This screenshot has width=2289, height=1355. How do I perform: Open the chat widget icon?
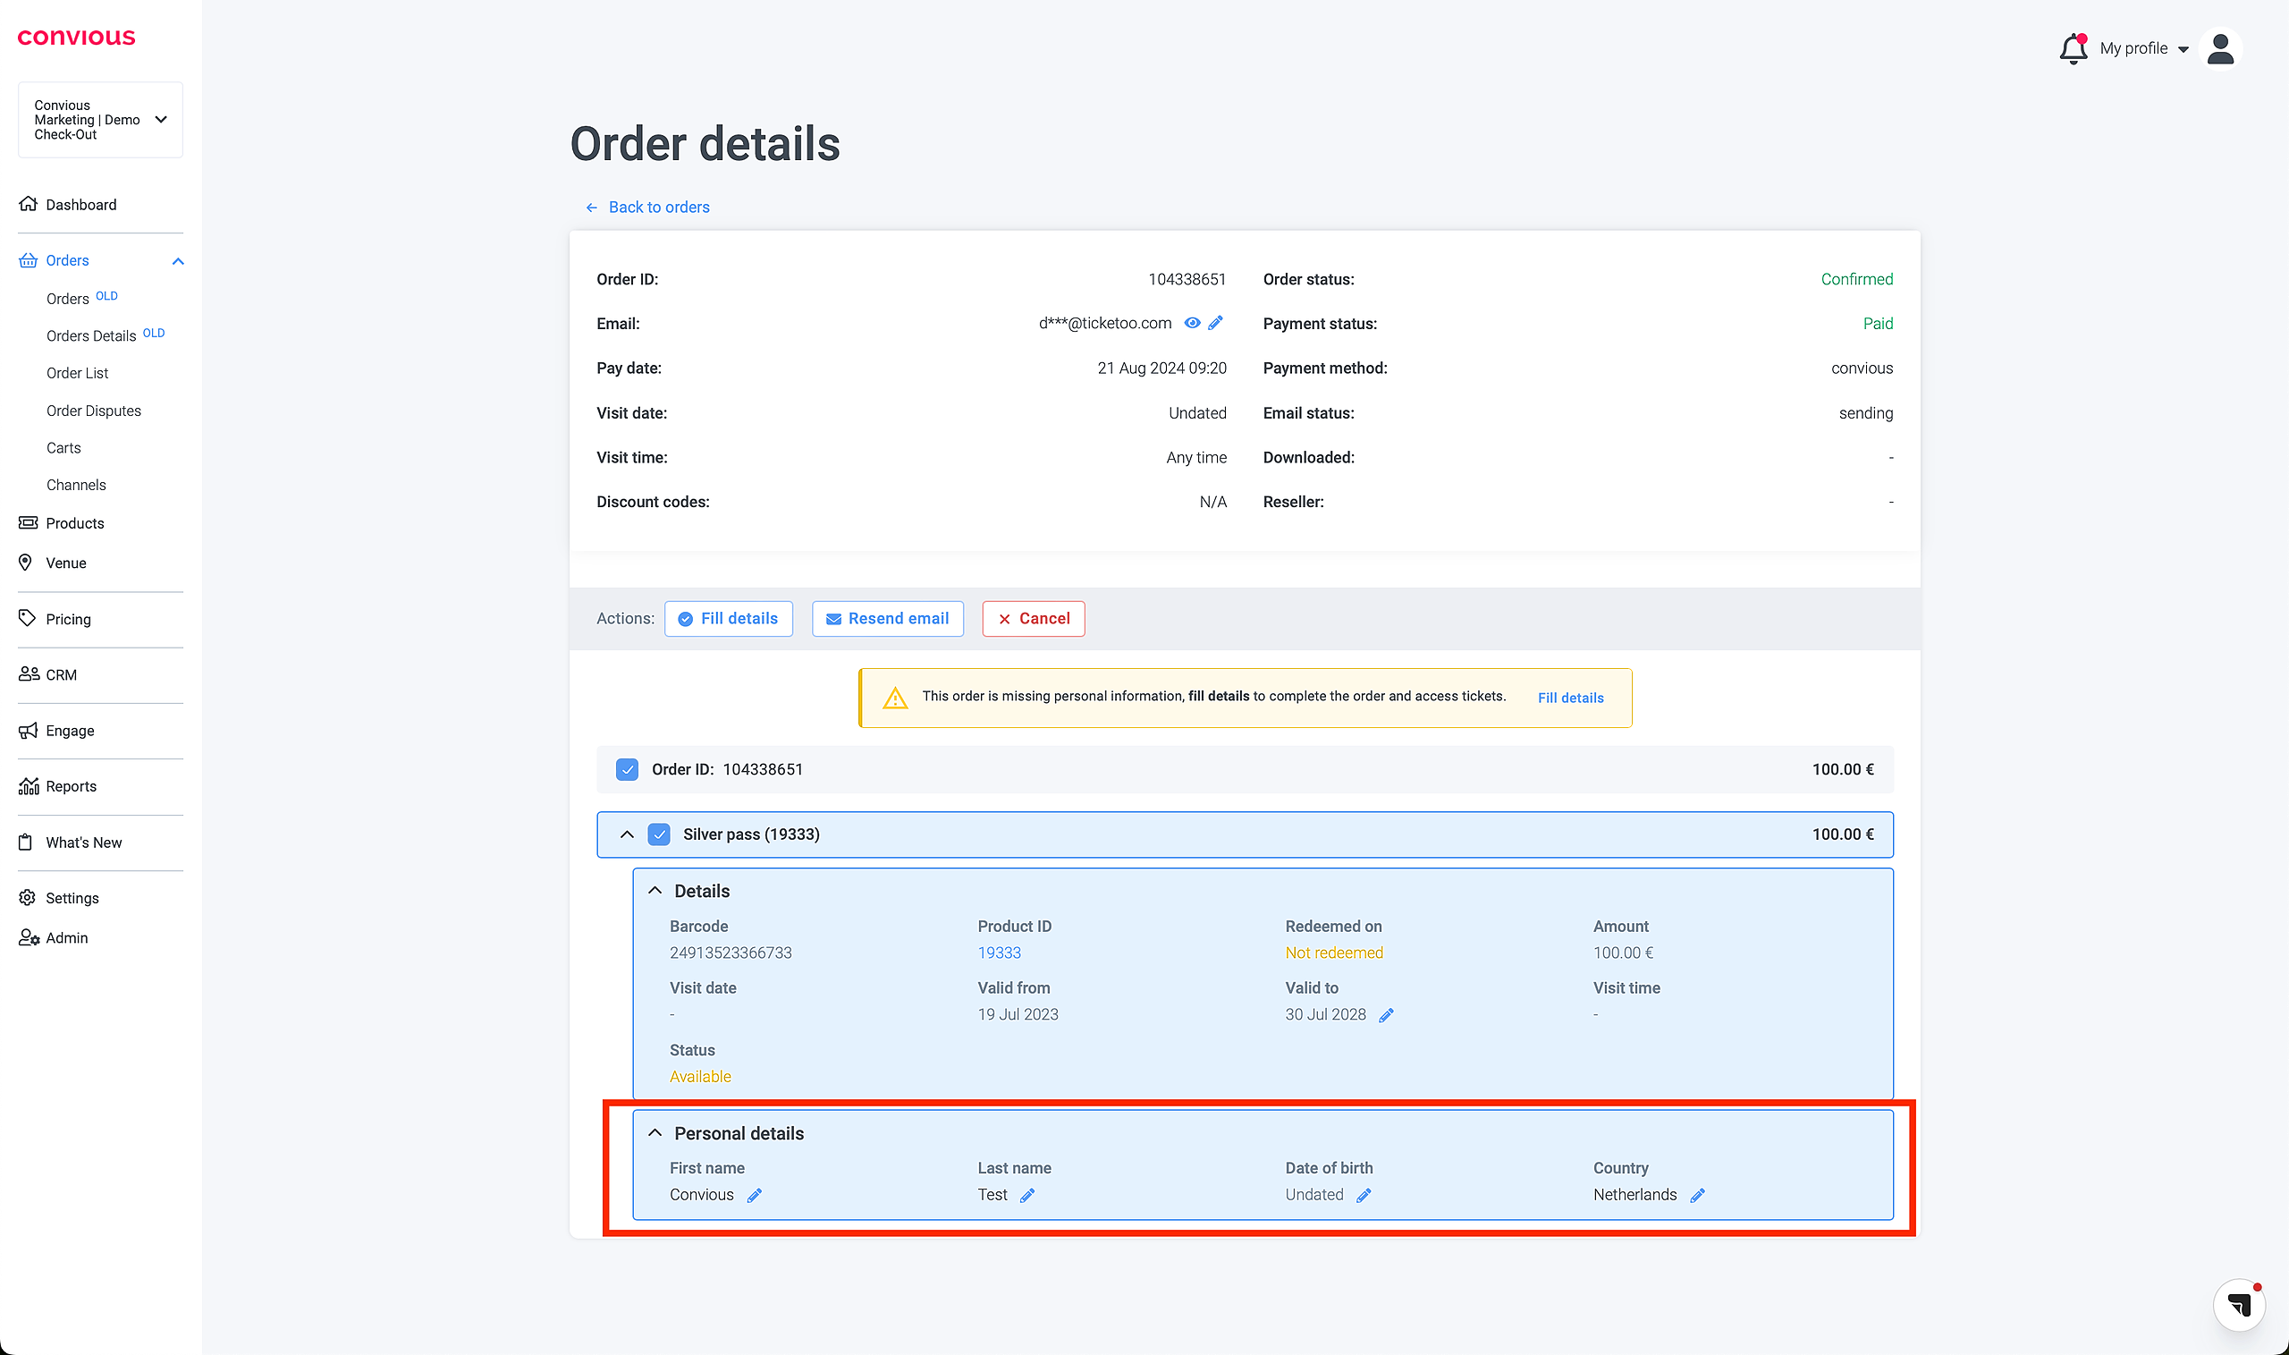click(2238, 1304)
